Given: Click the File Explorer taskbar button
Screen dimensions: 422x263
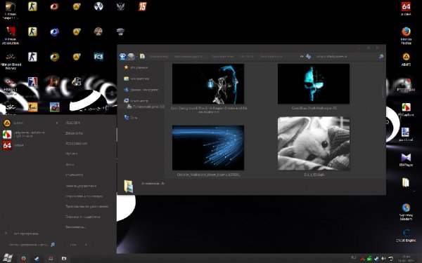Looking at the screenshot, I should click(x=64, y=258).
